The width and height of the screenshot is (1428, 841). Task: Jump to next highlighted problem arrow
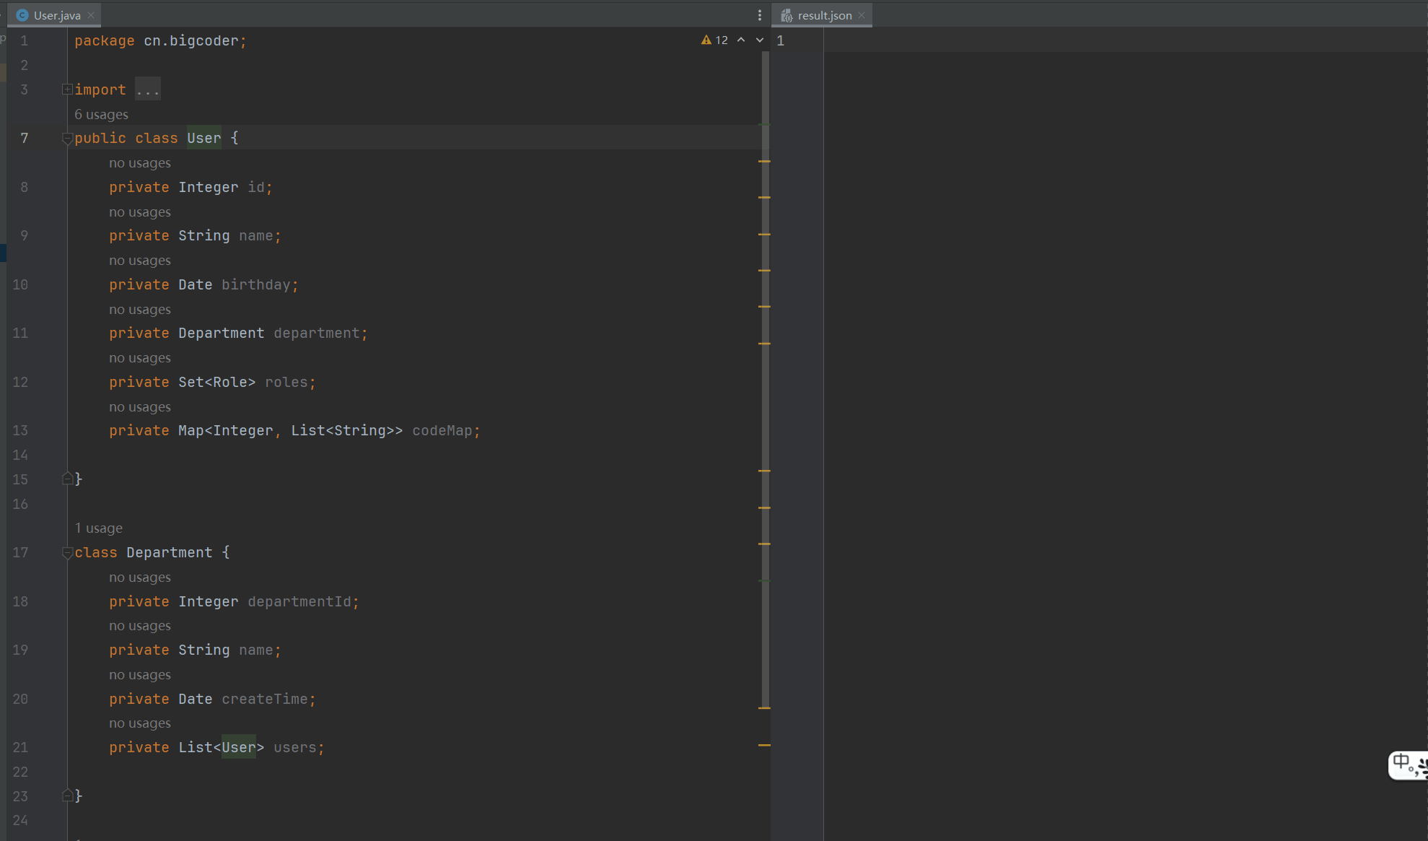[760, 40]
